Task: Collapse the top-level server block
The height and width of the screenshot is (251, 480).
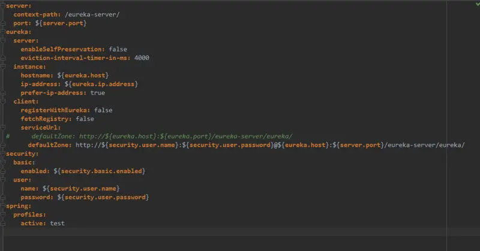Action: [x=3, y=5]
